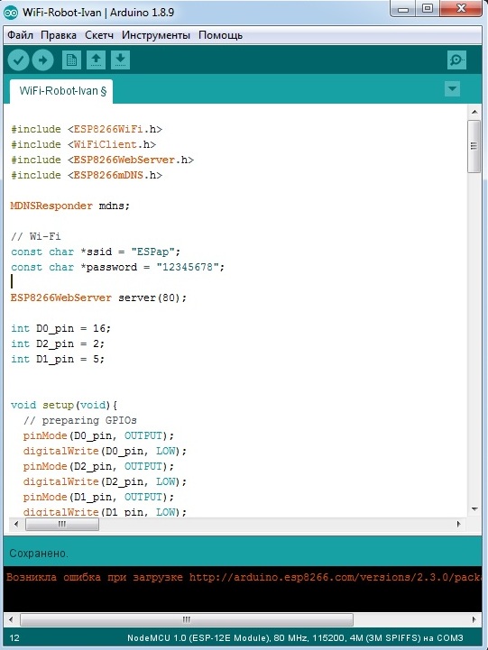Image resolution: width=488 pixels, height=650 pixels.
Task: Click the Сохранено status message
Action: pos(39,554)
